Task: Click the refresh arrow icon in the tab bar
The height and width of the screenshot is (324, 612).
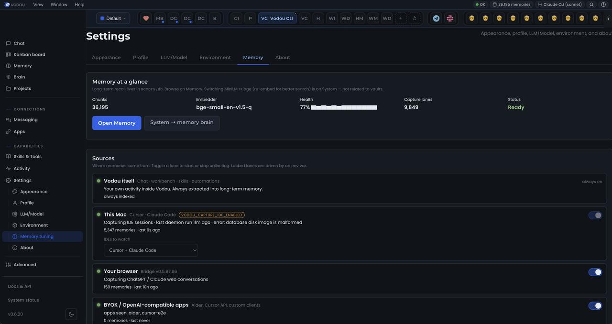Action: click(415, 18)
